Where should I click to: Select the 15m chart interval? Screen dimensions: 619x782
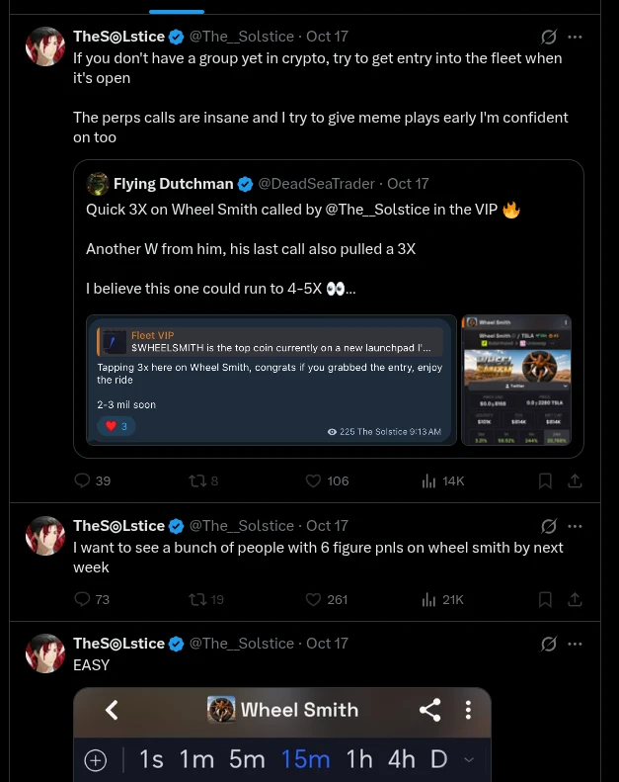coord(305,759)
